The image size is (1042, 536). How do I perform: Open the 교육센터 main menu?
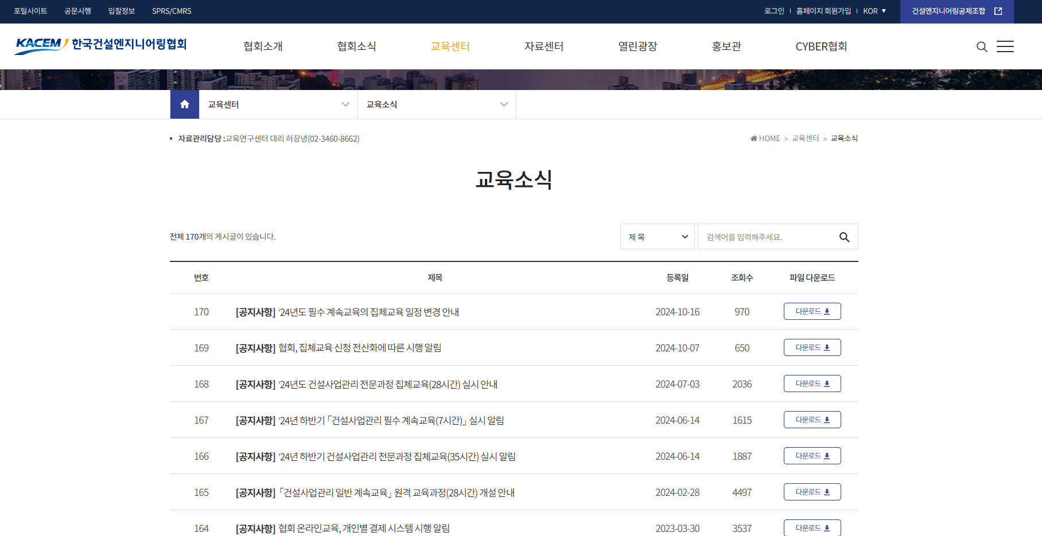[450, 46]
